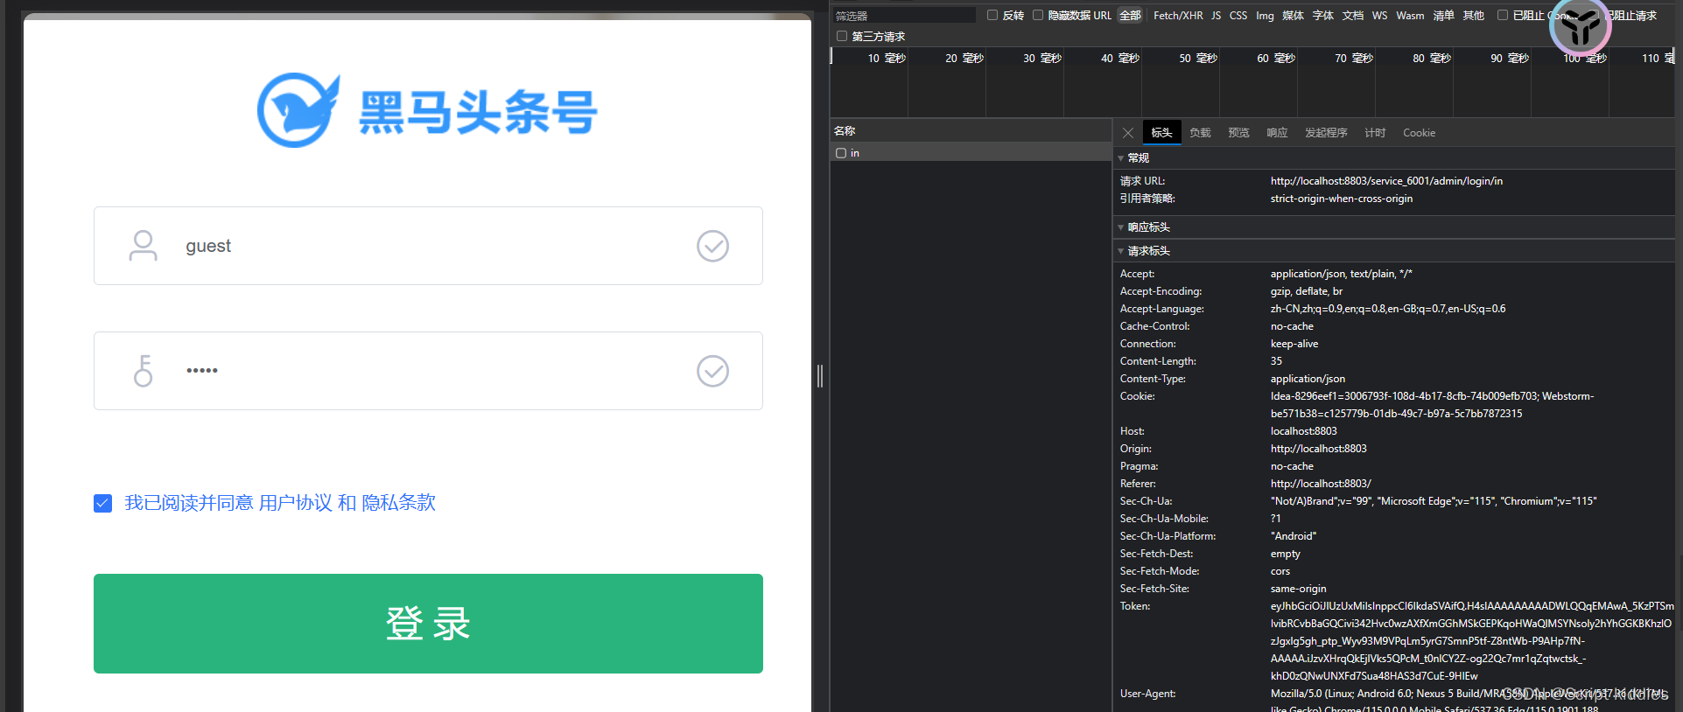Image resolution: width=1683 pixels, height=712 pixels.
Task: Click the 90 毫秒 timeline marker
Action: (x=1510, y=58)
